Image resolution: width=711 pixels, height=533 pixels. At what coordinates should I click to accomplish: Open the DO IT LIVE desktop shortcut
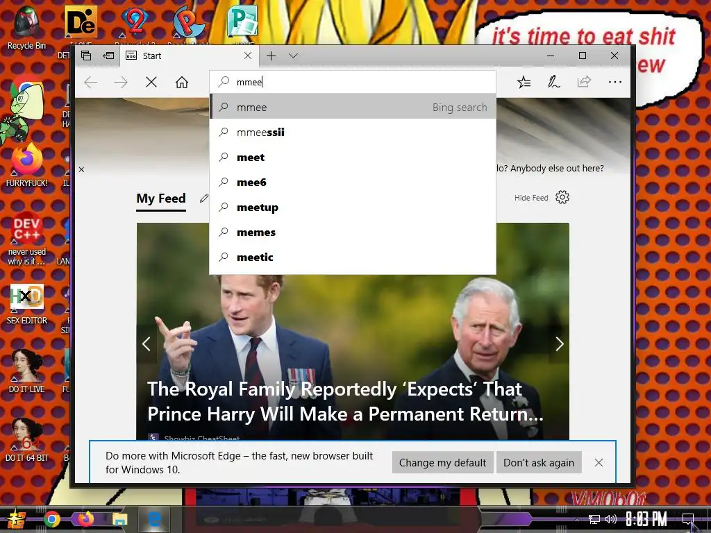tap(27, 372)
